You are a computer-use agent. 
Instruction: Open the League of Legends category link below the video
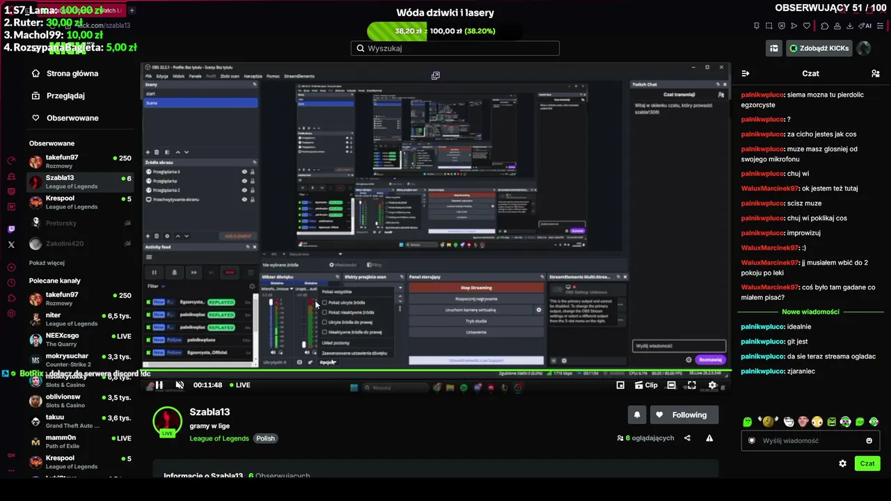(x=219, y=438)
